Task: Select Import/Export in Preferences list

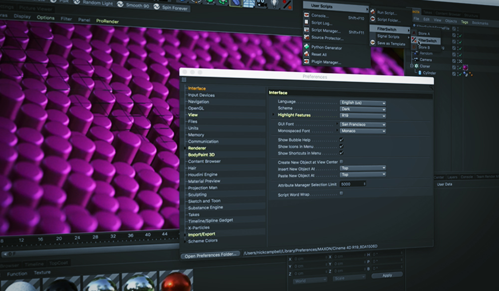Action: point(202,235)
